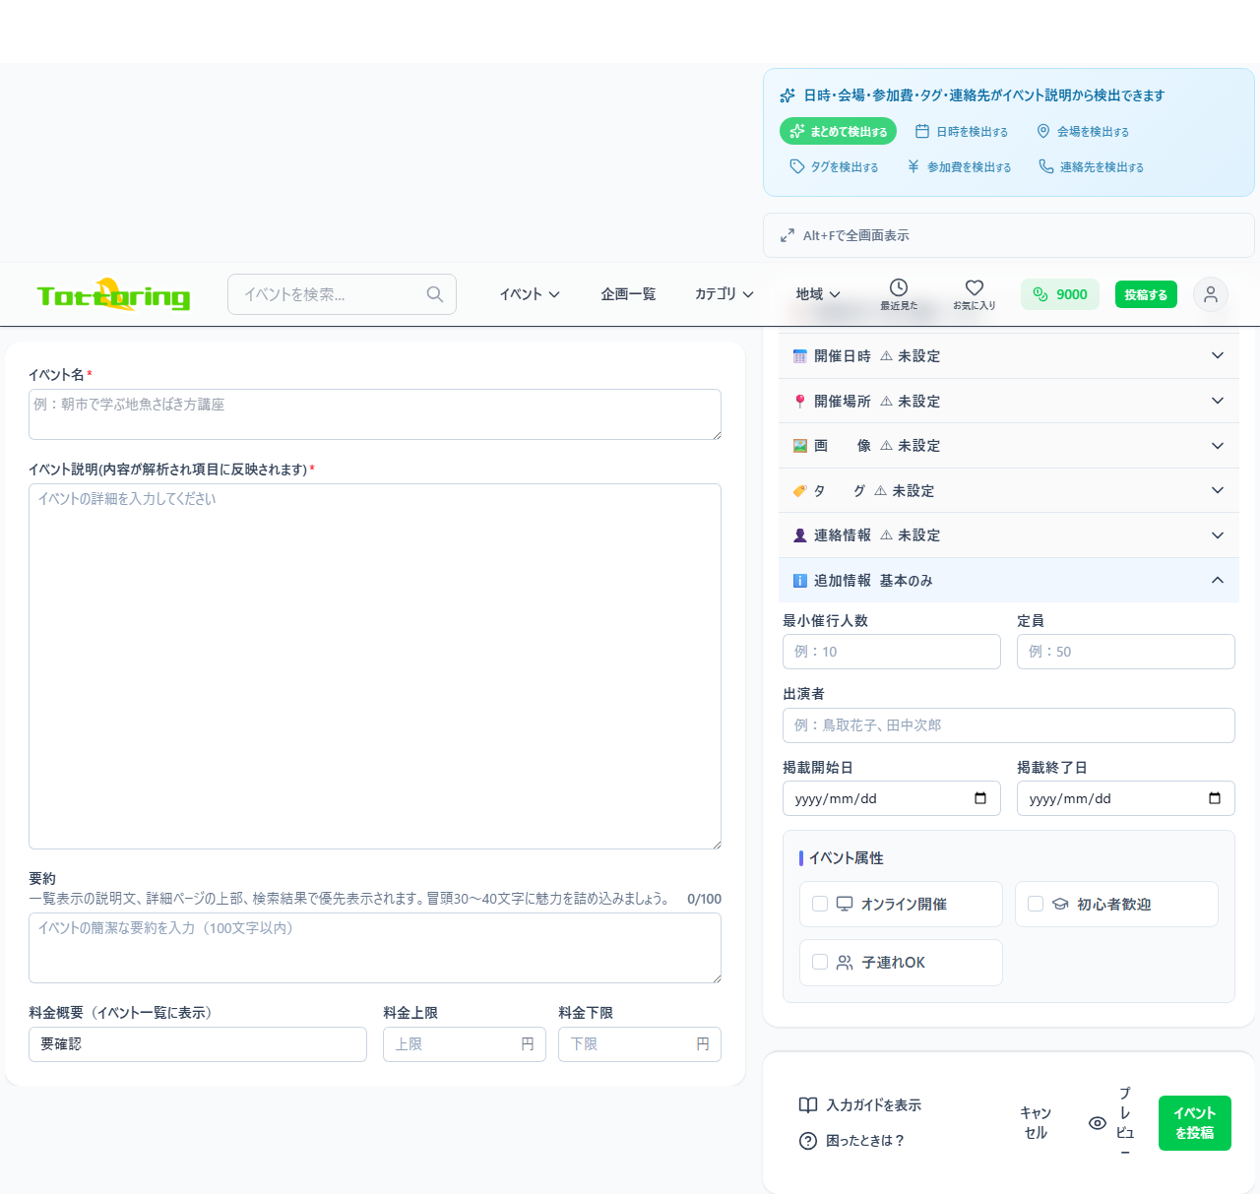Click the 最小催行人数 field

tap(892, 652)
